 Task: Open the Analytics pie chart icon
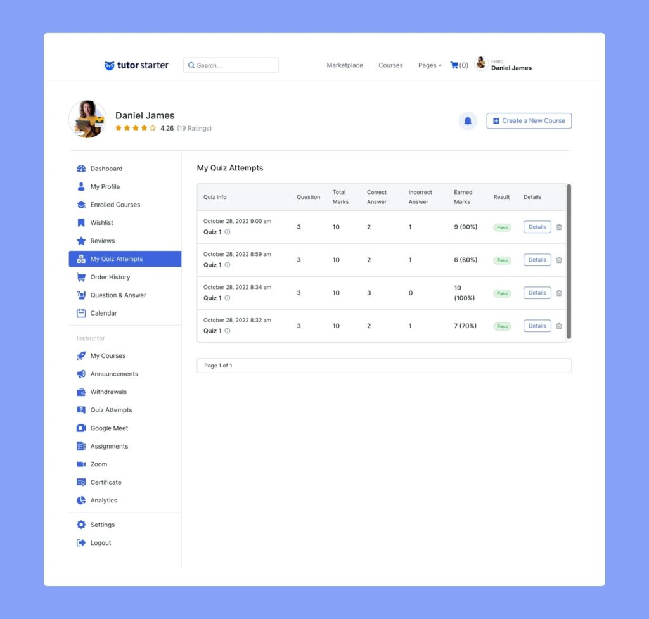80,500
